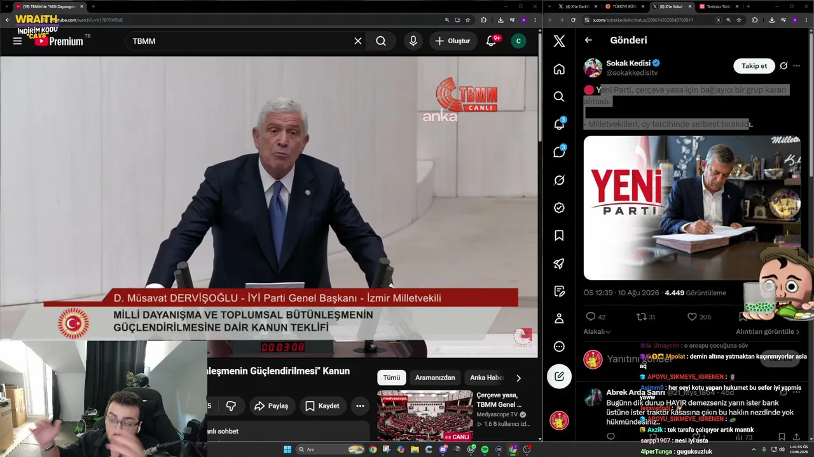This screenshot has width=814, height=457.
Task: Bookmark Abrek Arda Sanrı's reply
Action: tap(782, 437)
